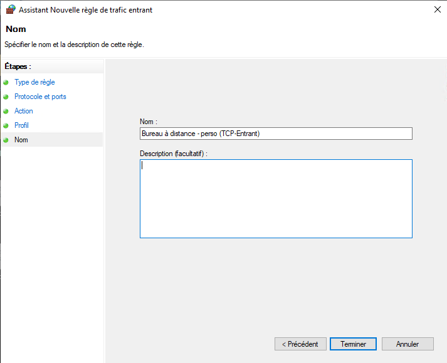Click the 'Spécifier le nom et la description' text
The image size is (447, 363).
point(74,45)
